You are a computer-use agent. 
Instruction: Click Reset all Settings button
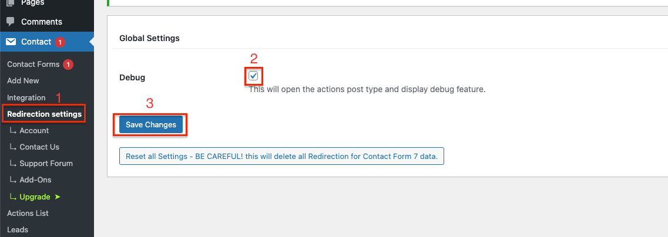point(281,157)
